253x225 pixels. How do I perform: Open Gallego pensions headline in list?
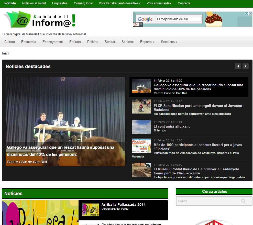pyautogui.click(x=198, y=87)
